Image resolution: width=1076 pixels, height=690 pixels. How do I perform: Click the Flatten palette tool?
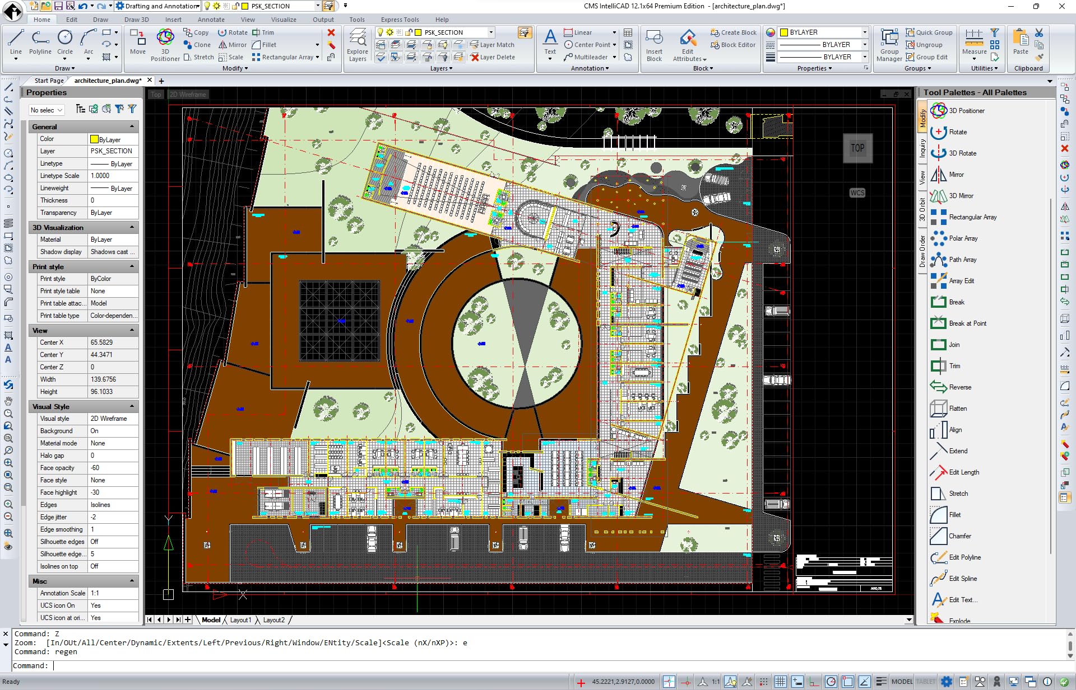(x=948, y=409)
